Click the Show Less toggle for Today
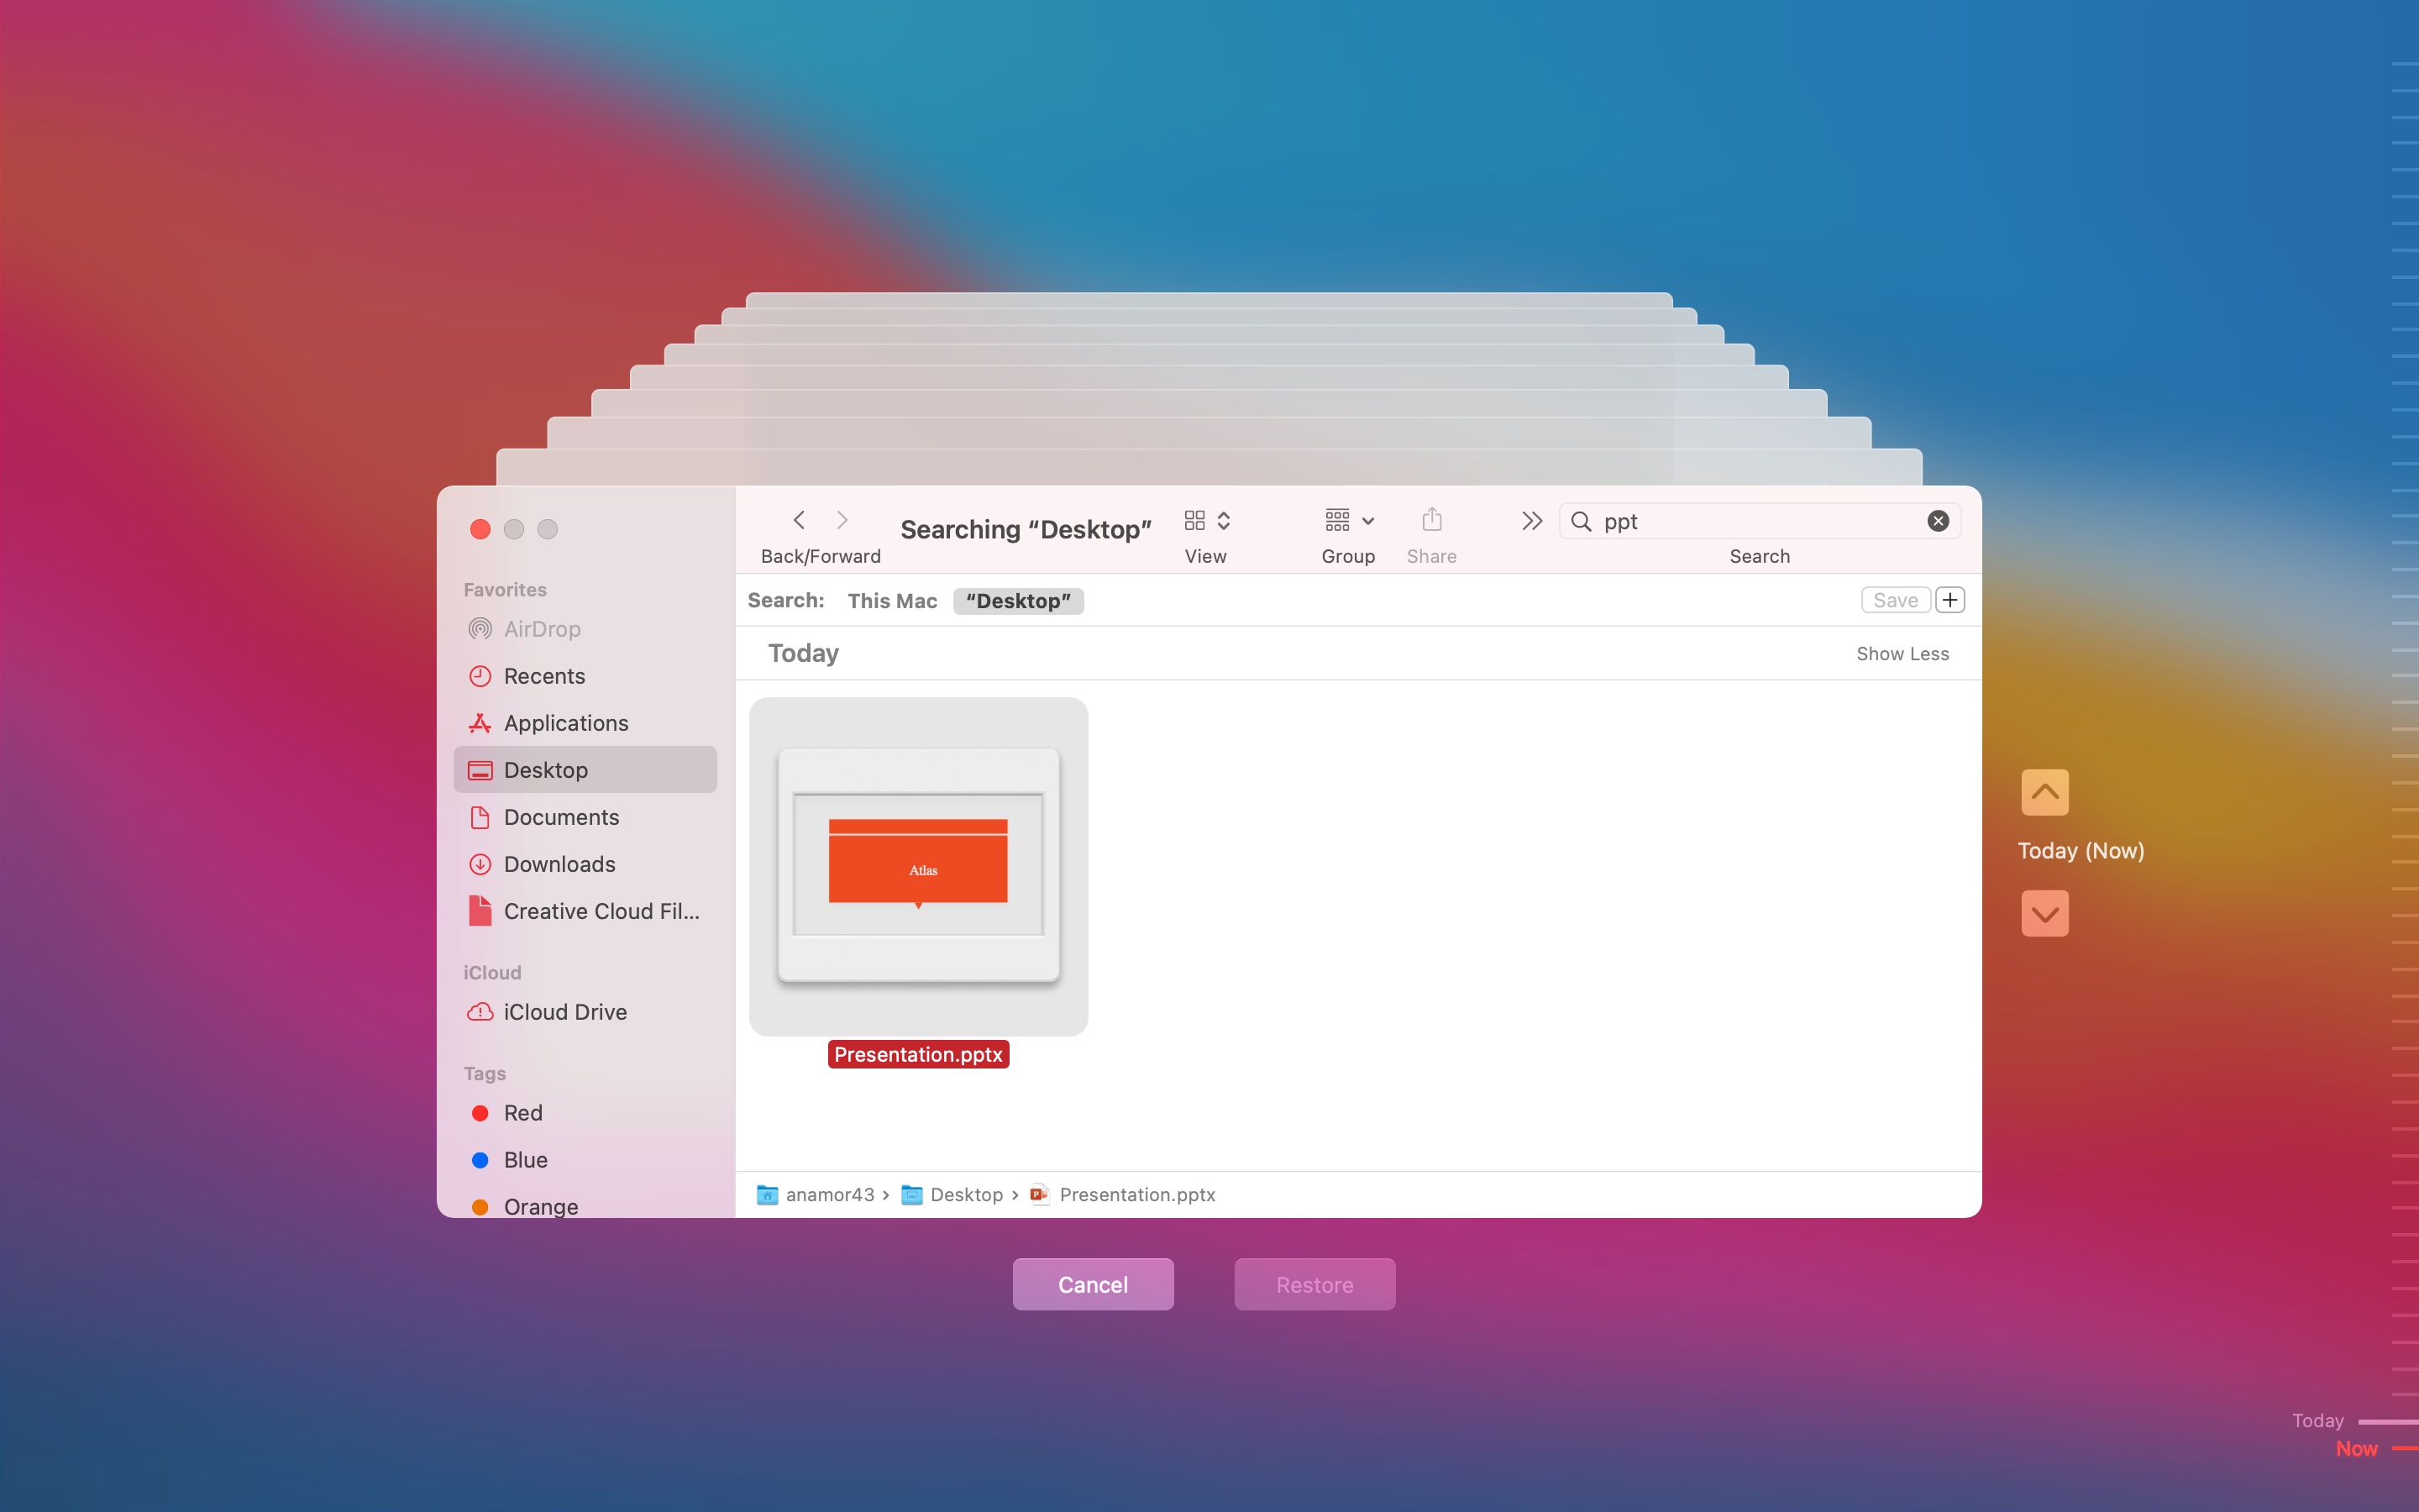The height and width of the screenshot is (1512, 2419). click(1902, 652)
